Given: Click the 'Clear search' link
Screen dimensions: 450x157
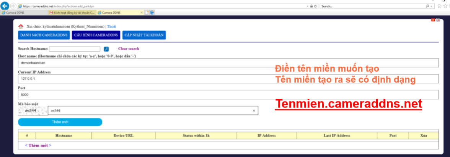Looking at the screenshot, I should pyautogui.click(x=129, y=49).
